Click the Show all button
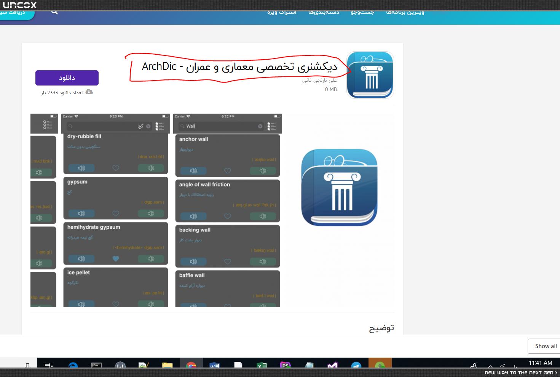 (546, 346)
